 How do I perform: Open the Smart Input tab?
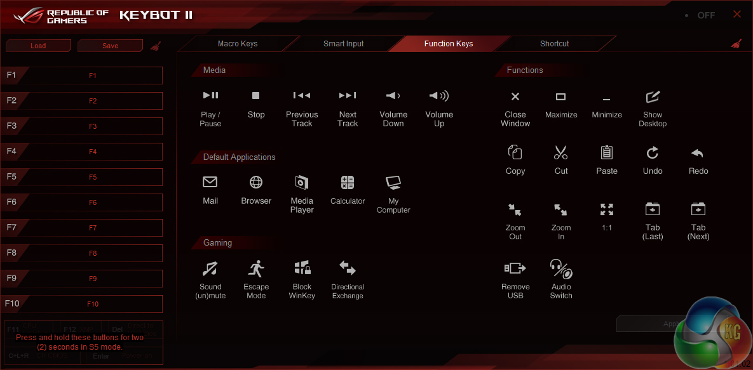tap(343, 44)
